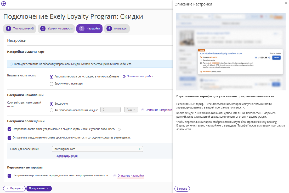289x193 pixels.
Task: Open Описание настройки link for accumulation expiry
Action: coord(159,110)
